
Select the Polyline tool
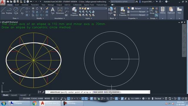click(x=9, y=11)
